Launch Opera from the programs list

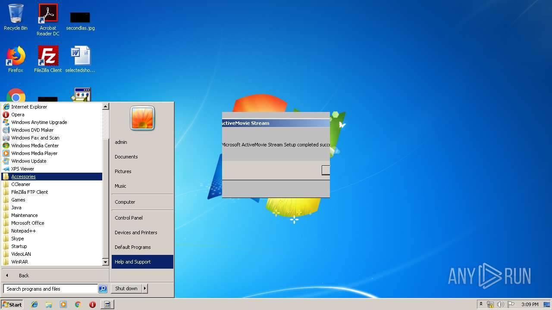click(x=52, y=115)
